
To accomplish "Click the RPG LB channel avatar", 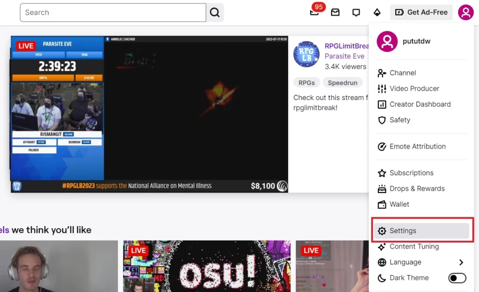I will coord(306,54).
